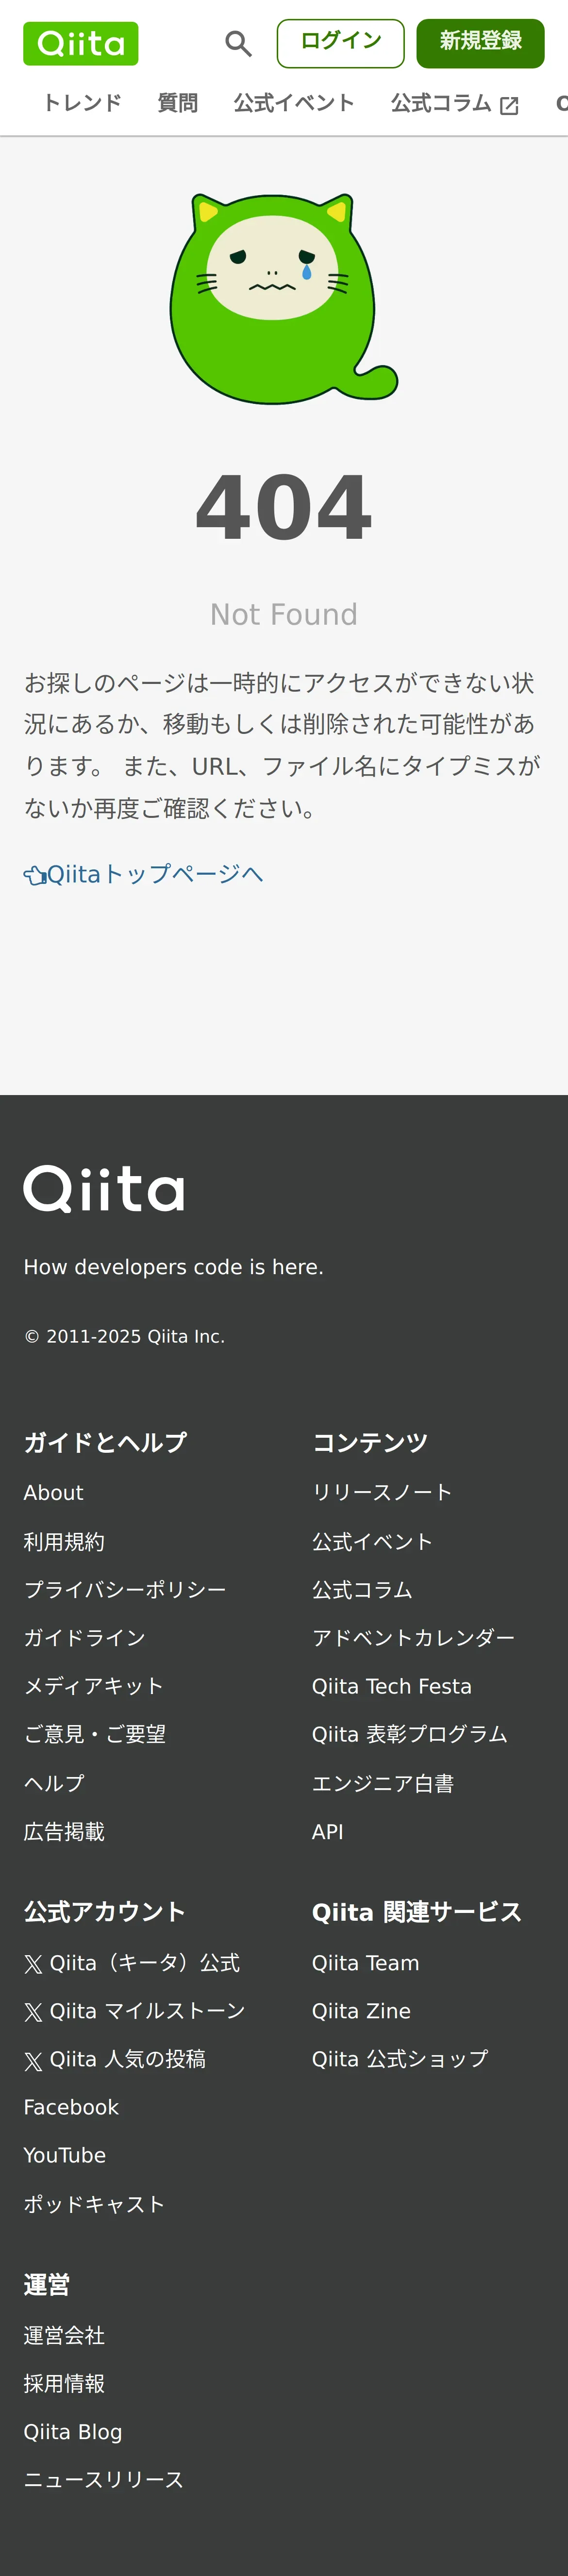The image size is (568, 2576).
Task: Click the 新規登録 button
Action: (480, 43)
